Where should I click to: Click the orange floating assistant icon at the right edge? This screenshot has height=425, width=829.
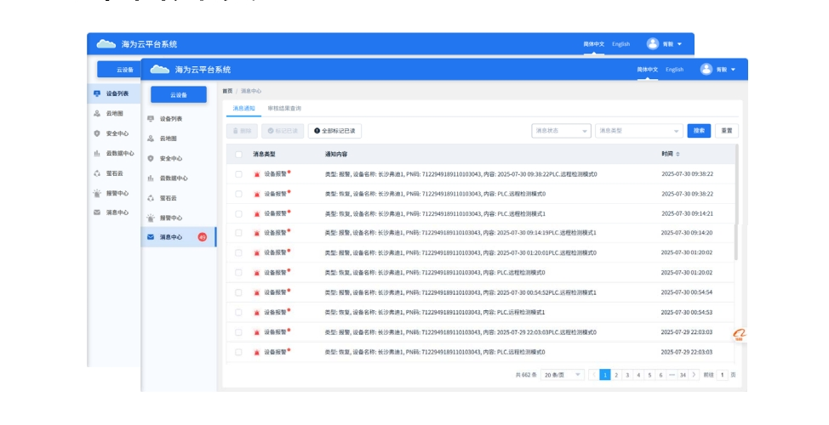click(x=739, y=334)
